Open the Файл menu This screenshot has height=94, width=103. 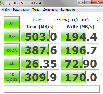[x=6, y=10]
